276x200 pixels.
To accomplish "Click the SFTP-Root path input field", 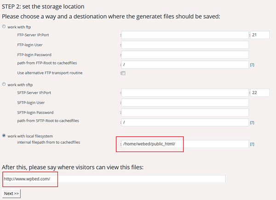I will [x=185, y=123].
